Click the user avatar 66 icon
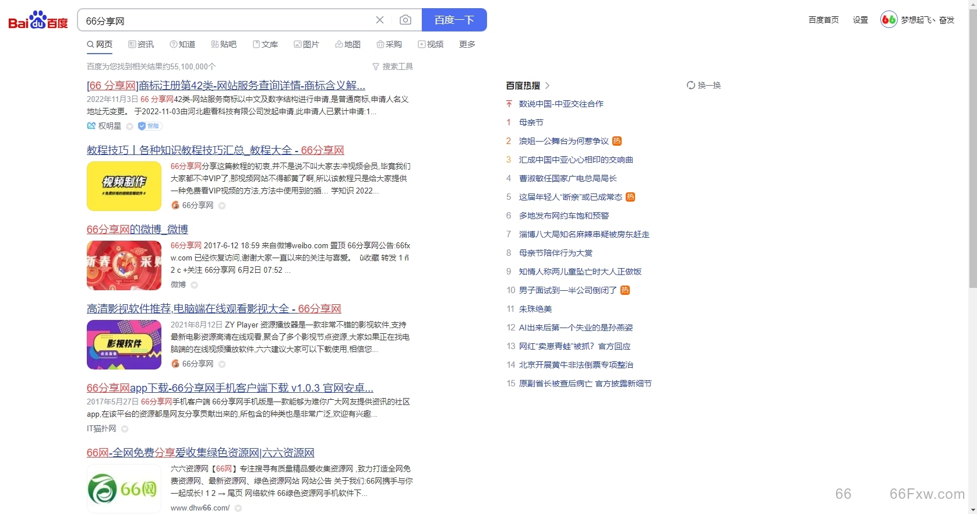Image resolution: width=977 pixels, height=514 pixels. click(x=889, y=19)
